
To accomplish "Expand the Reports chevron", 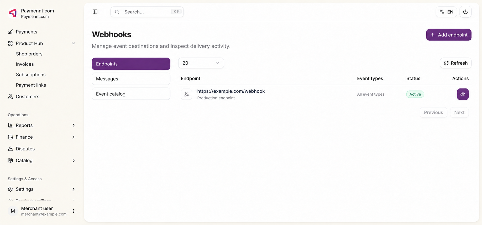I will [74, 125].
